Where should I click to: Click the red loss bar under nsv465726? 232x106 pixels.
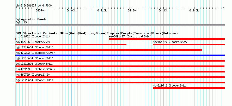71,44
